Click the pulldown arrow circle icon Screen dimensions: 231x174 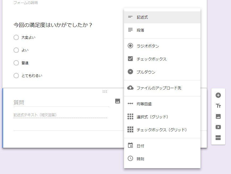pos(130,72)
